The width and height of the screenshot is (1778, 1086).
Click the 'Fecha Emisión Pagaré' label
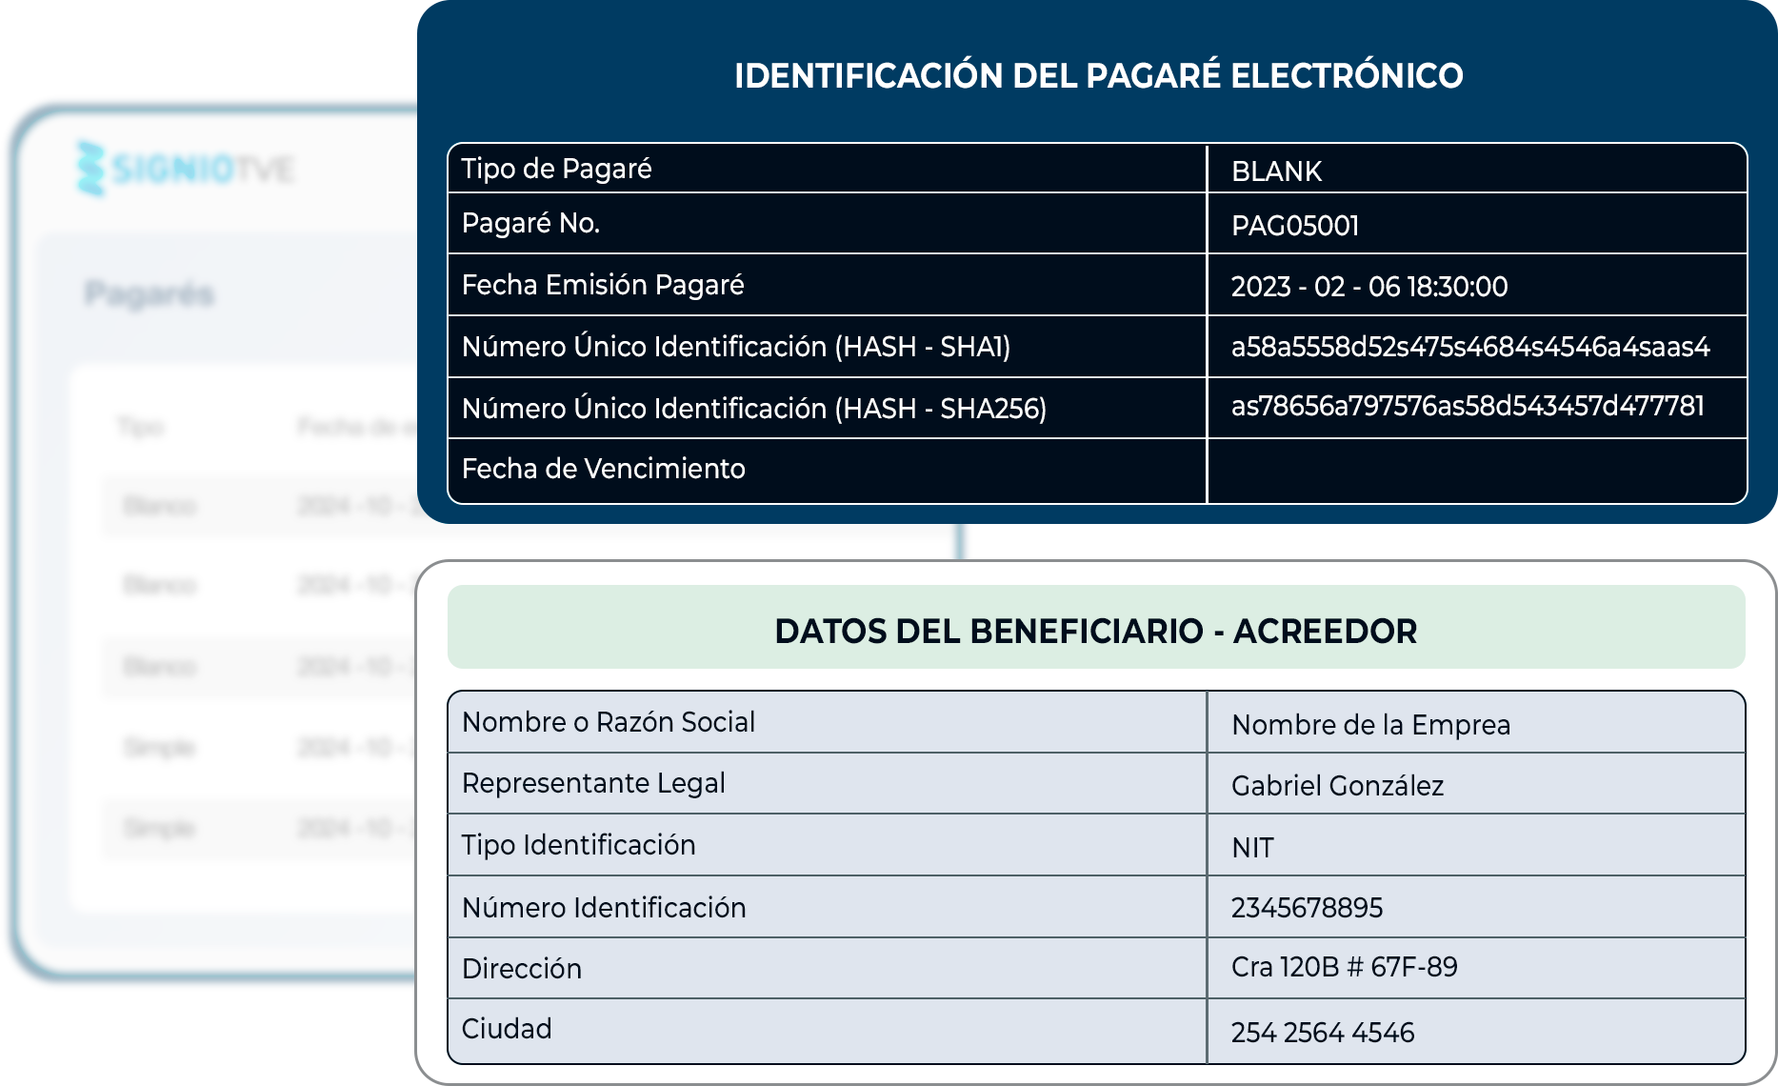(603, 285)
